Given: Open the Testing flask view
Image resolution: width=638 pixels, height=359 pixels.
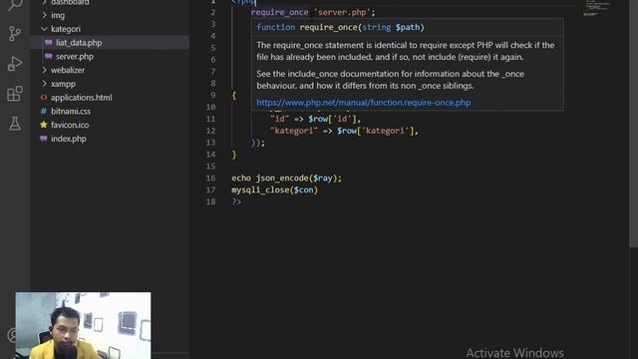Looking at the screenshot, I should (15, 124).
